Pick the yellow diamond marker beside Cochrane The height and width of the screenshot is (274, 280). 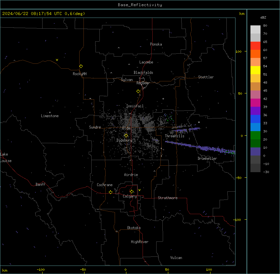pos(110,192)
